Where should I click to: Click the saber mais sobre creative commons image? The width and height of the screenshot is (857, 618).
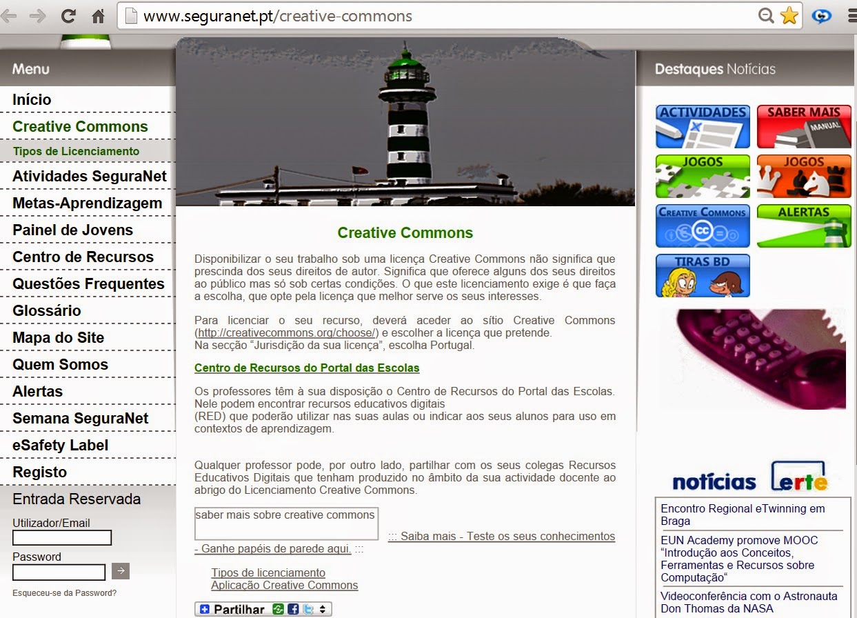coord(286,524)
